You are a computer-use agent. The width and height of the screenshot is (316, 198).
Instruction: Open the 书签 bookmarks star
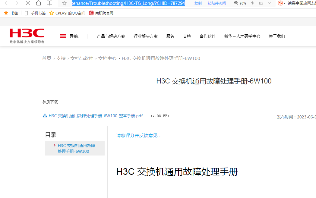[x=11, y=13]
